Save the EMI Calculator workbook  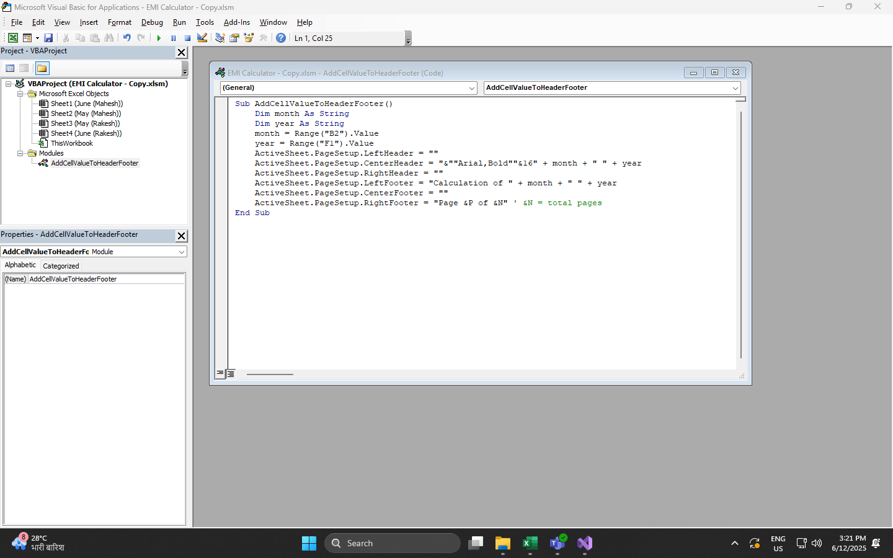click(48, 38)
